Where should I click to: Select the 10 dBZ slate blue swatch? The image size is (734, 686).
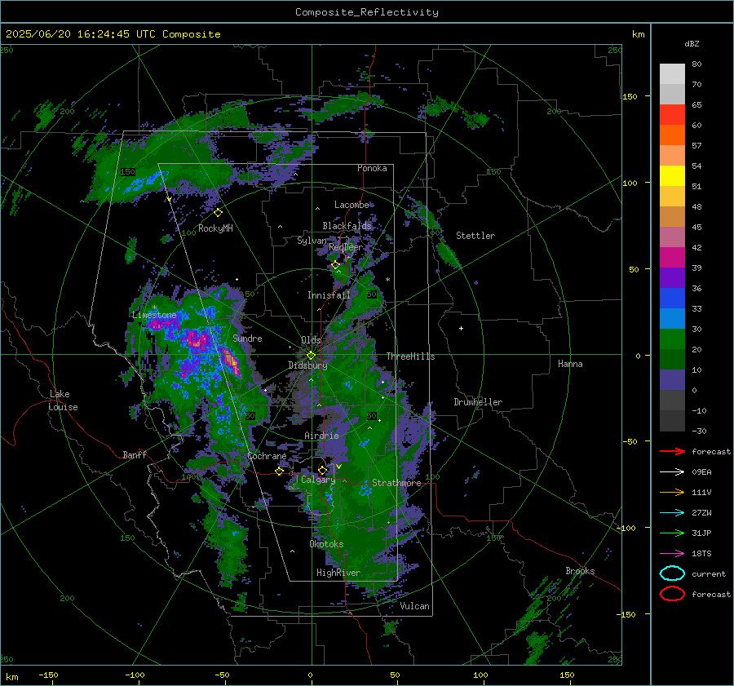pos(672,379)
